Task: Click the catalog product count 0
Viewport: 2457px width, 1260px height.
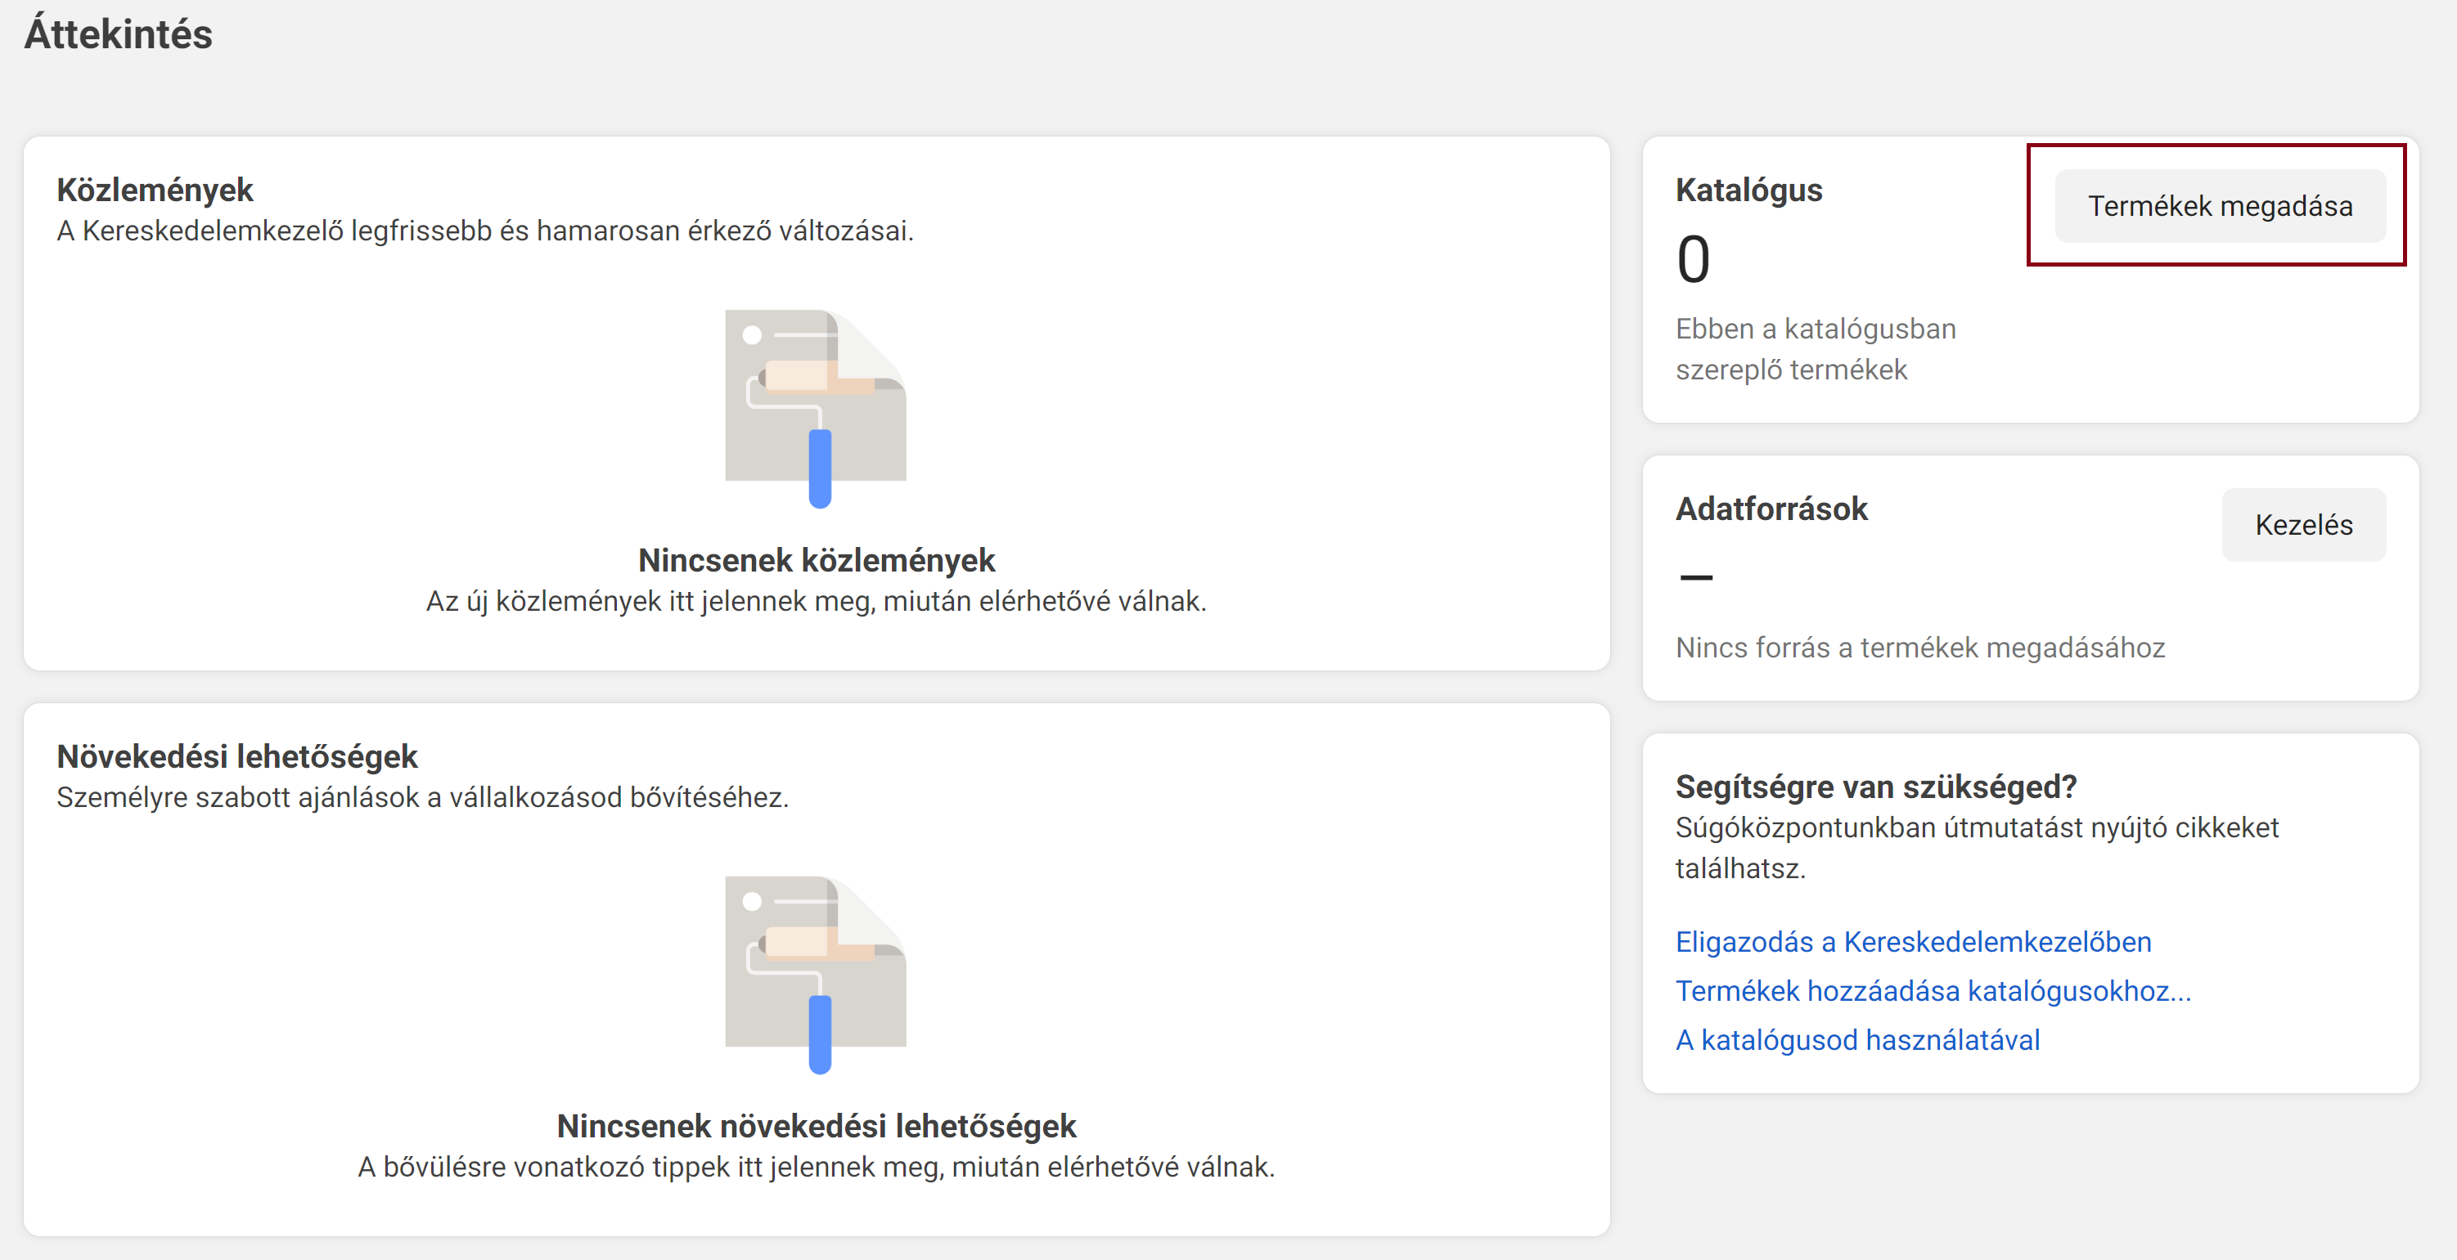Action: pyautogui.click(x=1694, y=259)
